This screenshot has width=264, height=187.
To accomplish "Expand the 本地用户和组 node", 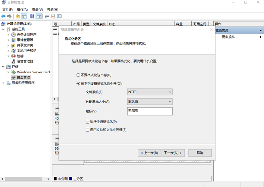I will 8,51.
